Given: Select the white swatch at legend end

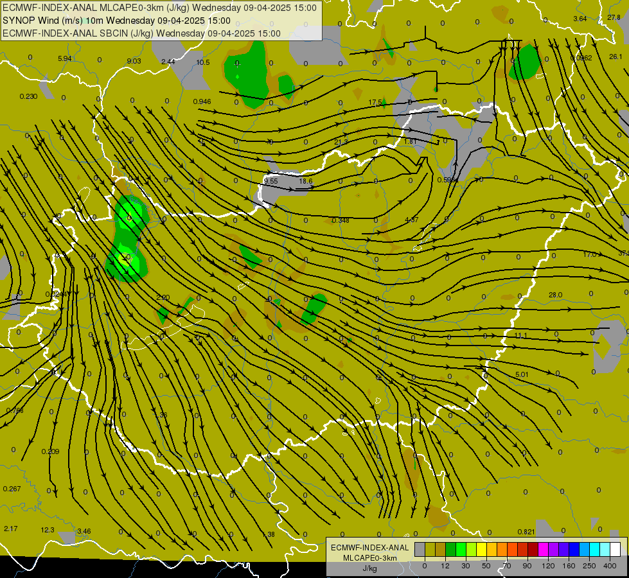Looking at the screenshot, I should [x=616, y=549].
